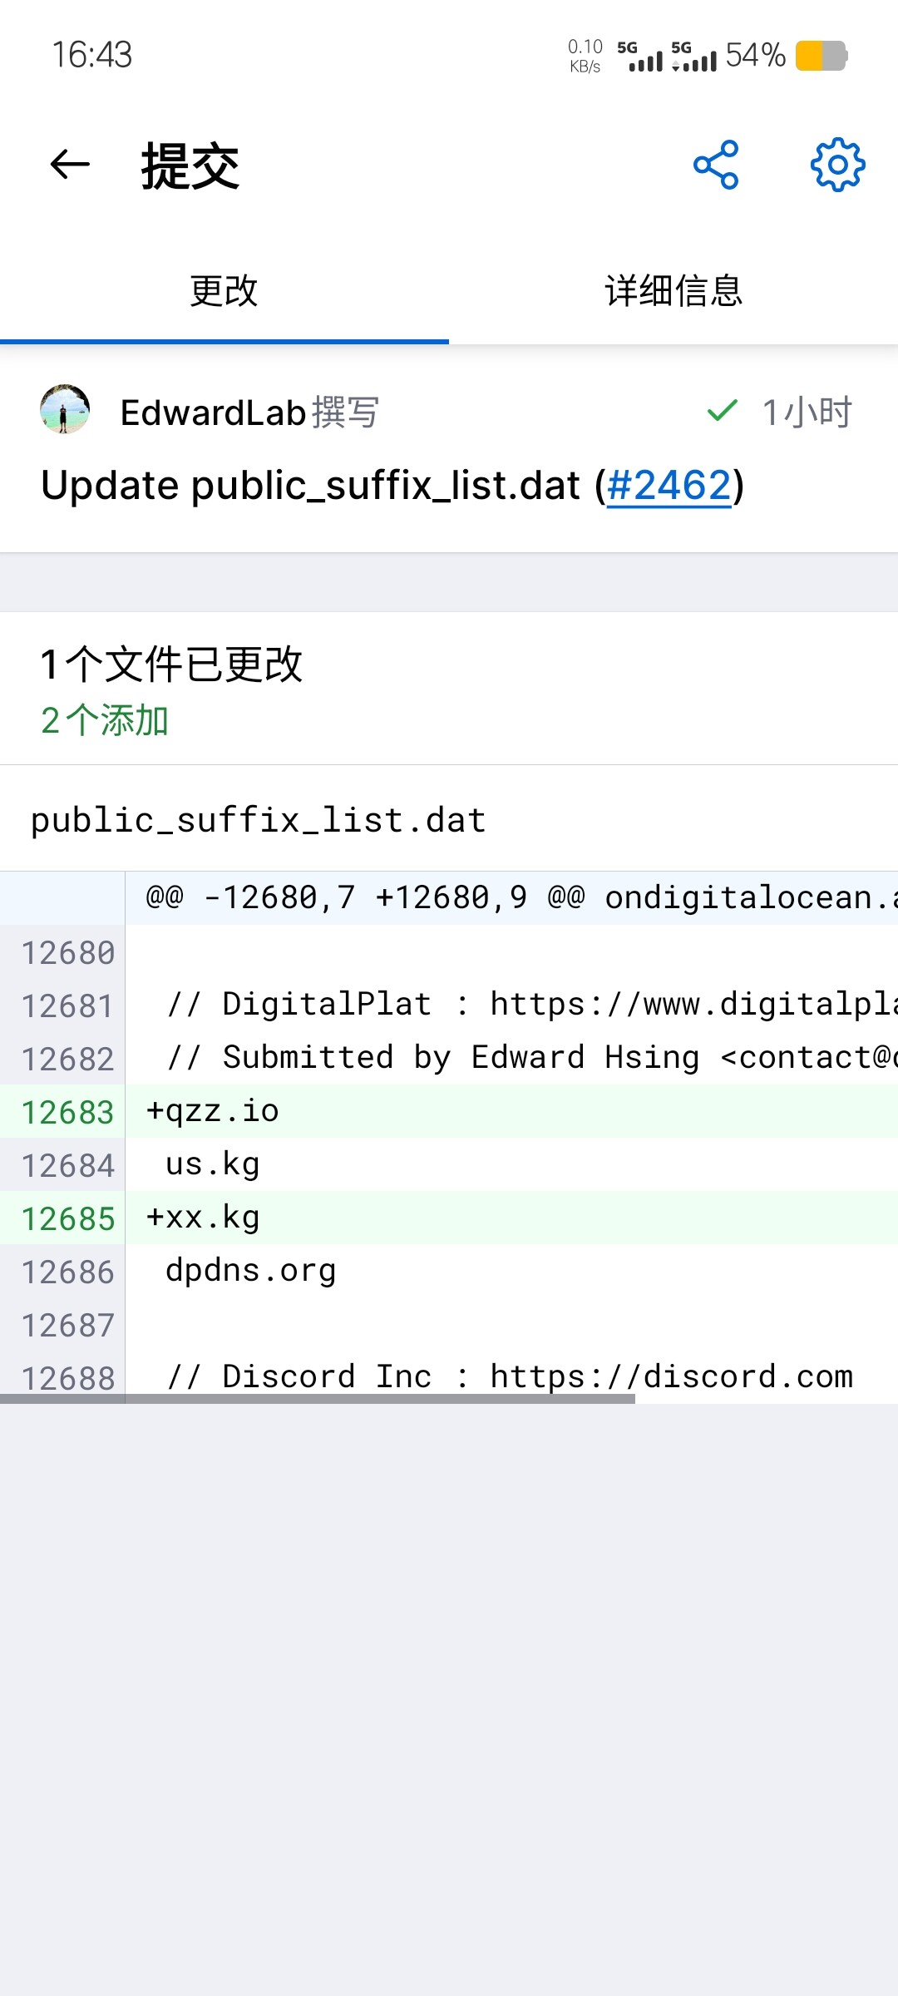Tap the @@ -12680,7 hunk header
The image size is (898, 1996).
[x=511, y=898]
